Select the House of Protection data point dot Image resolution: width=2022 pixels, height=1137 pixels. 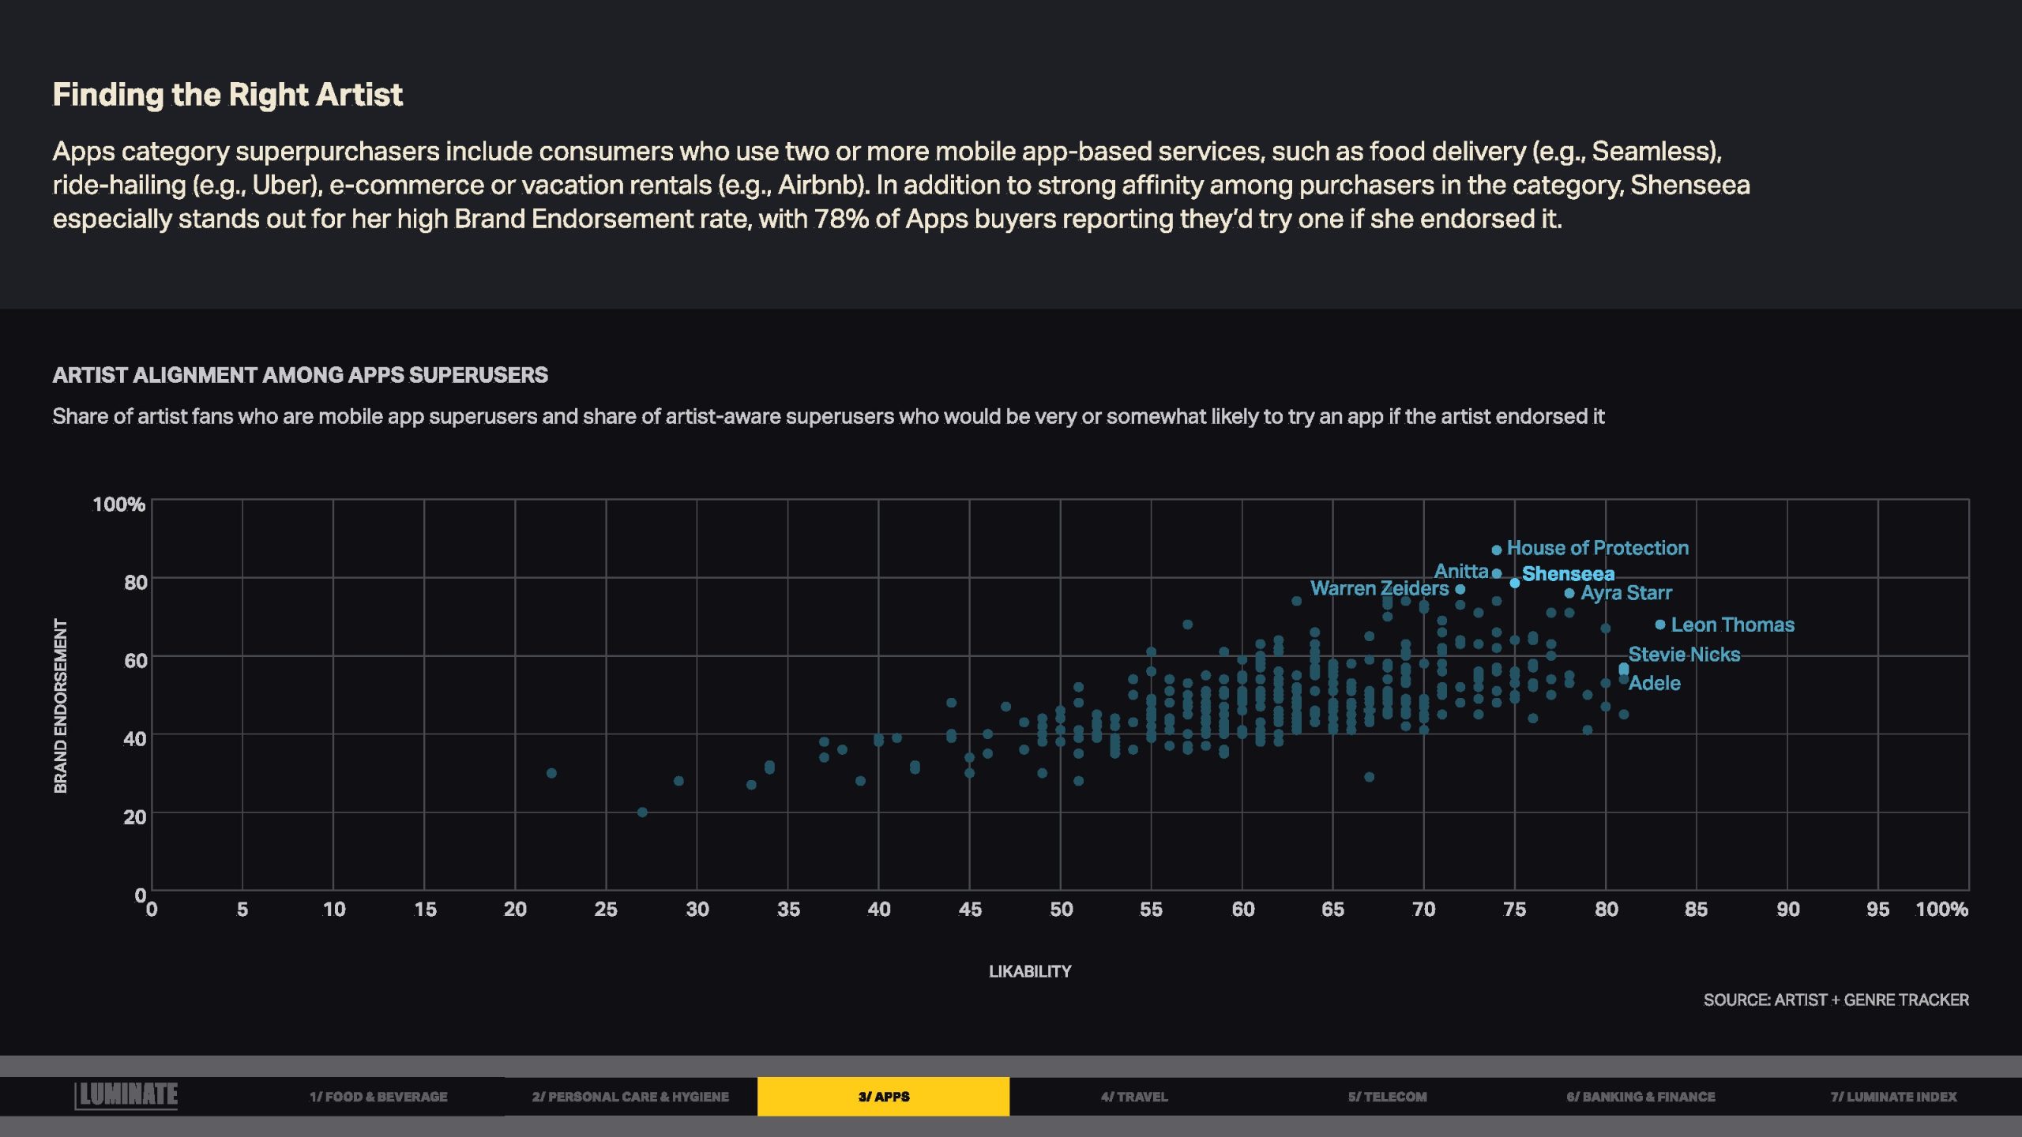click(x=1496, y=550)
